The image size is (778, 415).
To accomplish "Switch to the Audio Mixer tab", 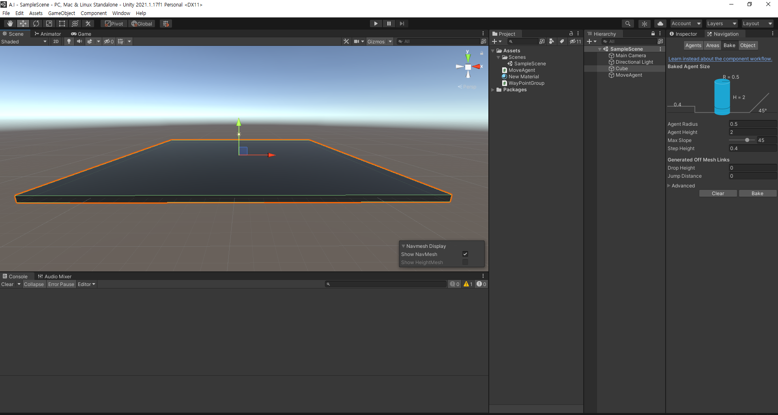I will click(55, 277).
